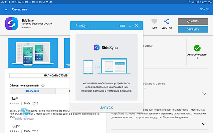Switch to the Последние reviews tab
This screenshot has width=213, height=133.
click(33, 91)
